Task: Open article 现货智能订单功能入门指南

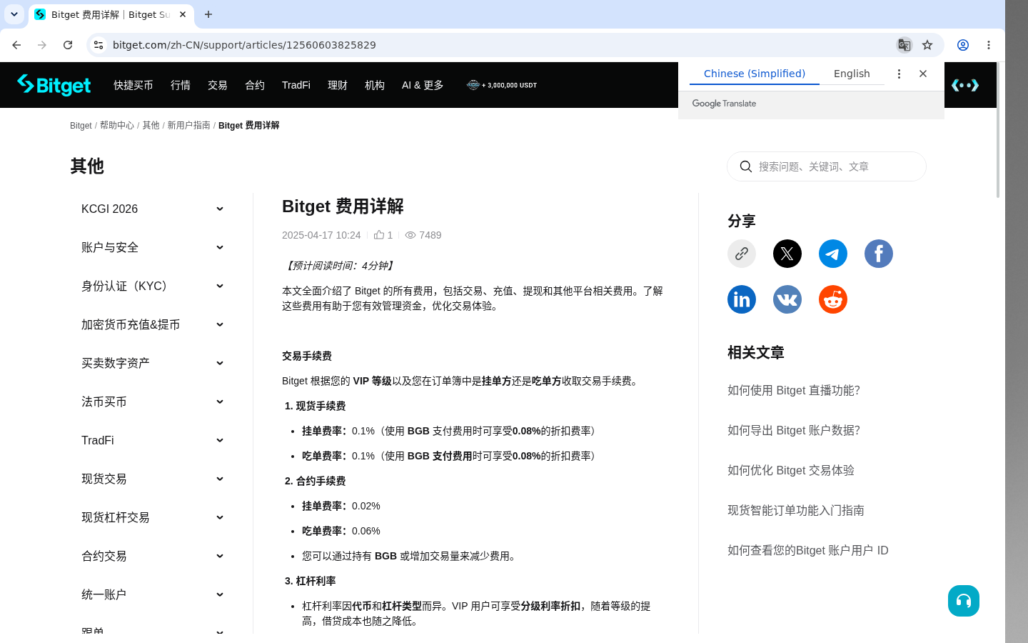Action: 796,510
